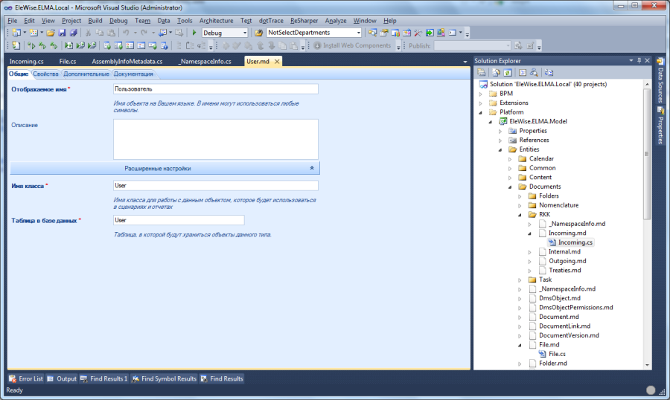Image resolution: width=670 pixels, height=400 pixels.
Task: Click the Open File folder icon
Action: tap(51, 33)
